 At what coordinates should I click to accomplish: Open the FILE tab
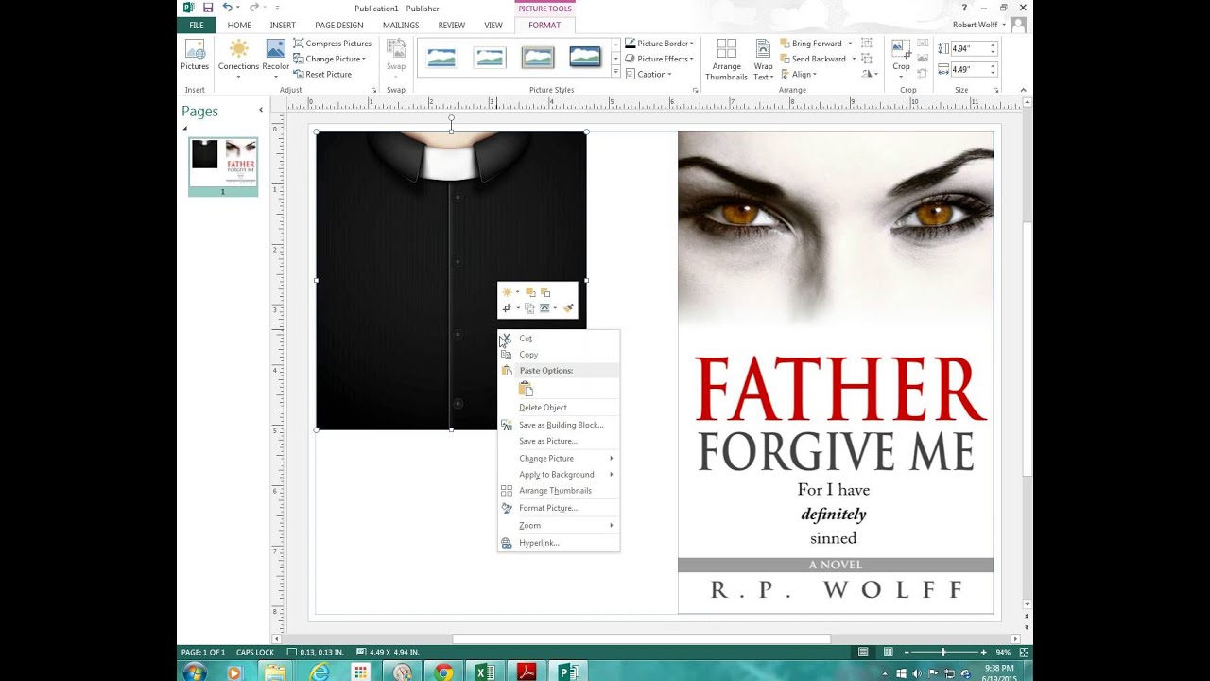click(x=196, y=26)
